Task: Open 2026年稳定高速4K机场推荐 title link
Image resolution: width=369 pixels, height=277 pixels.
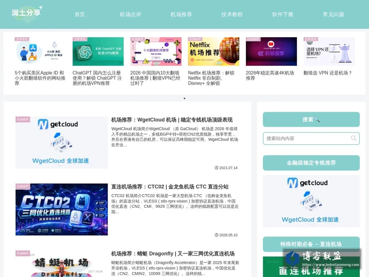Action: click(270, 75)
